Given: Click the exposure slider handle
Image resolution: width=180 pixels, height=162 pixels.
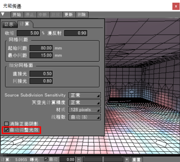Looking at the screenshot, I should (x=103, y=160).
